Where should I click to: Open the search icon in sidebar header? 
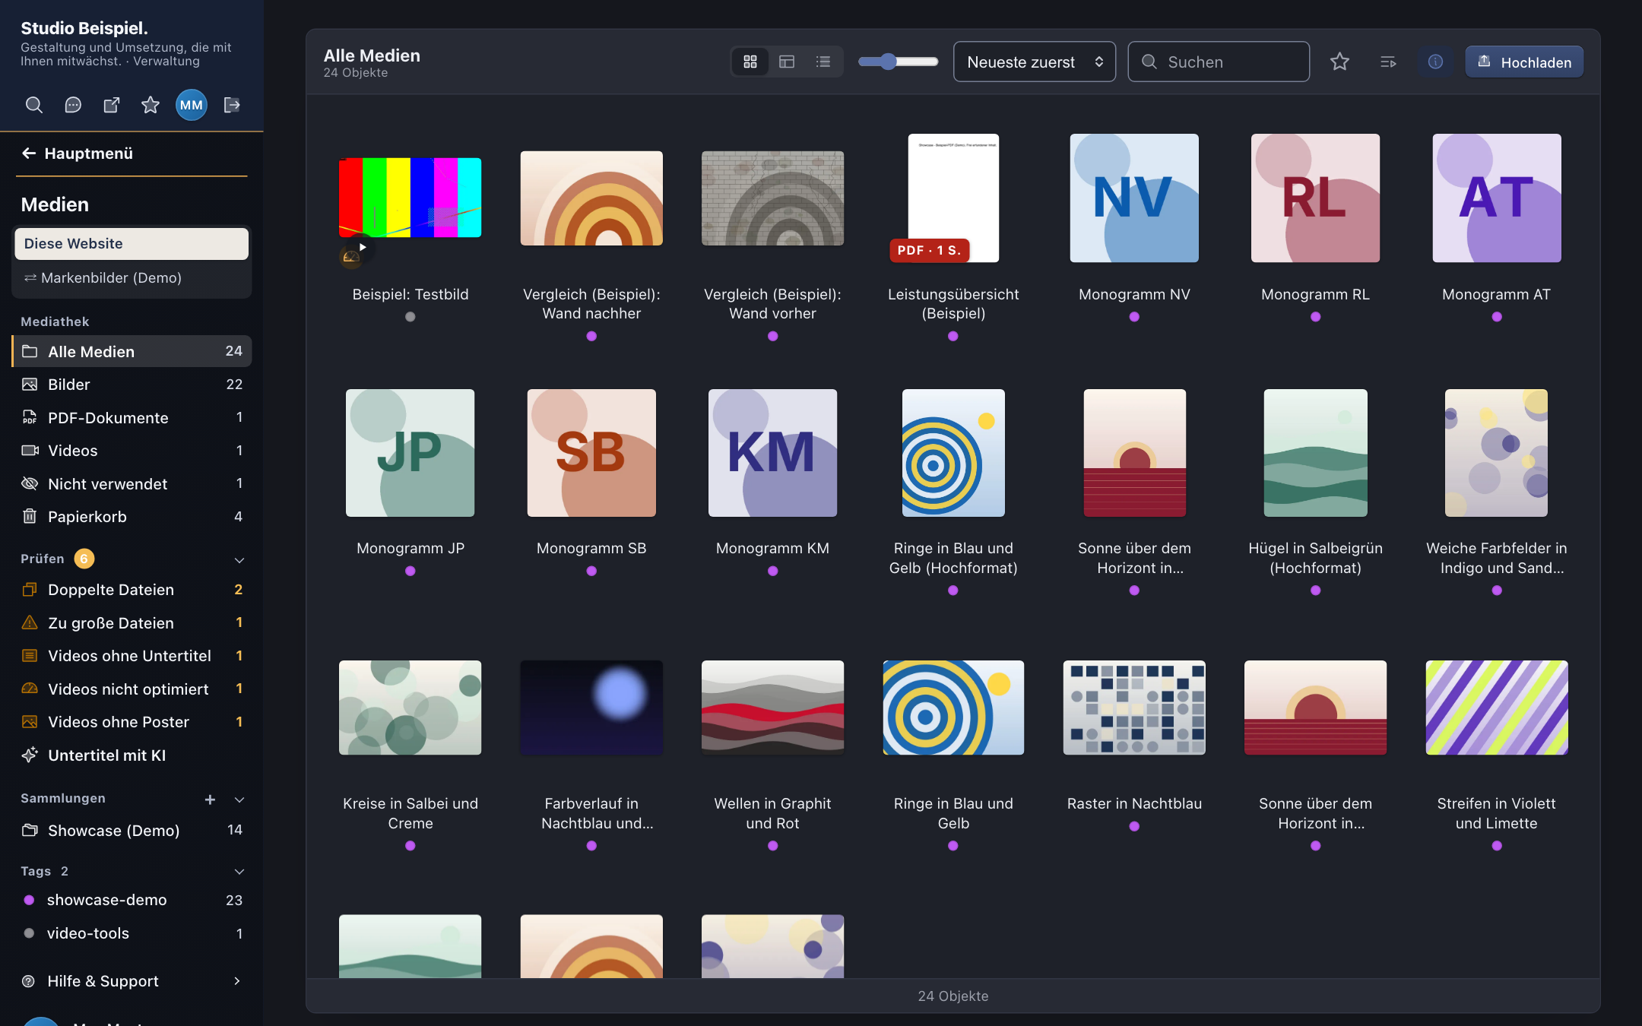[x=34, y=105]
